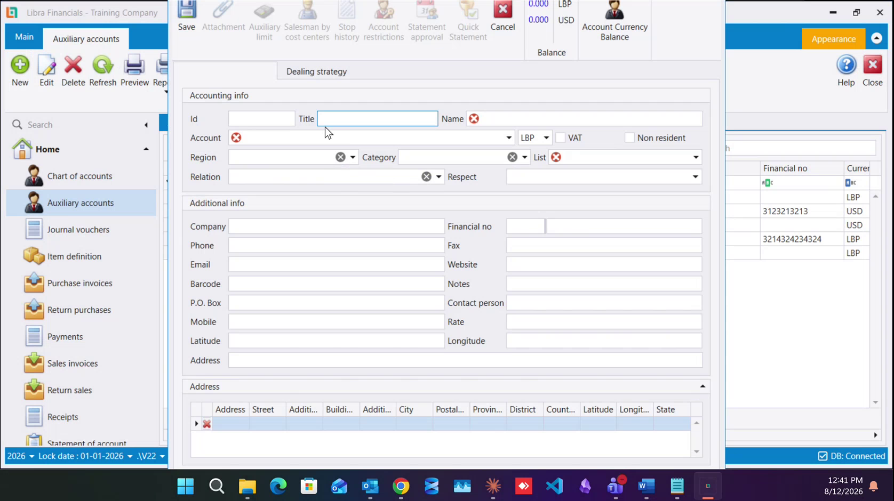Open Statement approval tool
Viewport: 894px width, 501px height.
point(426,20)
